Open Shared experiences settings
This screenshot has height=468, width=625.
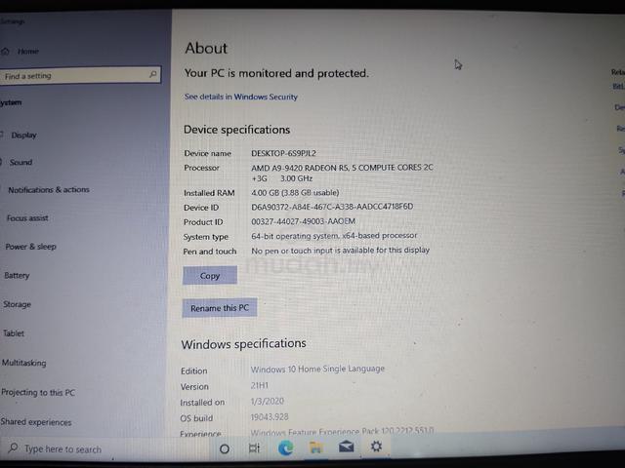36,422
